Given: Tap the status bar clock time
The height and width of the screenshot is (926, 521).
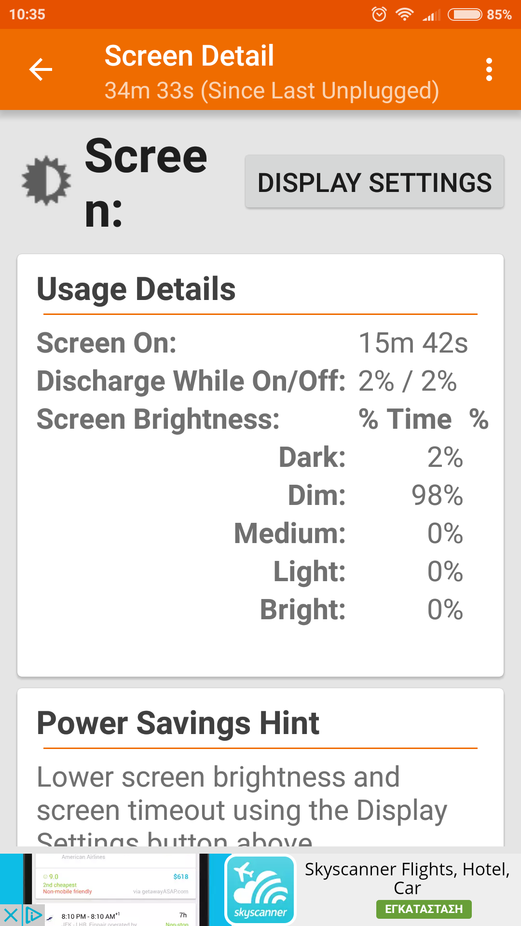Looking at the screenshot, I should (x=27, y=14).
